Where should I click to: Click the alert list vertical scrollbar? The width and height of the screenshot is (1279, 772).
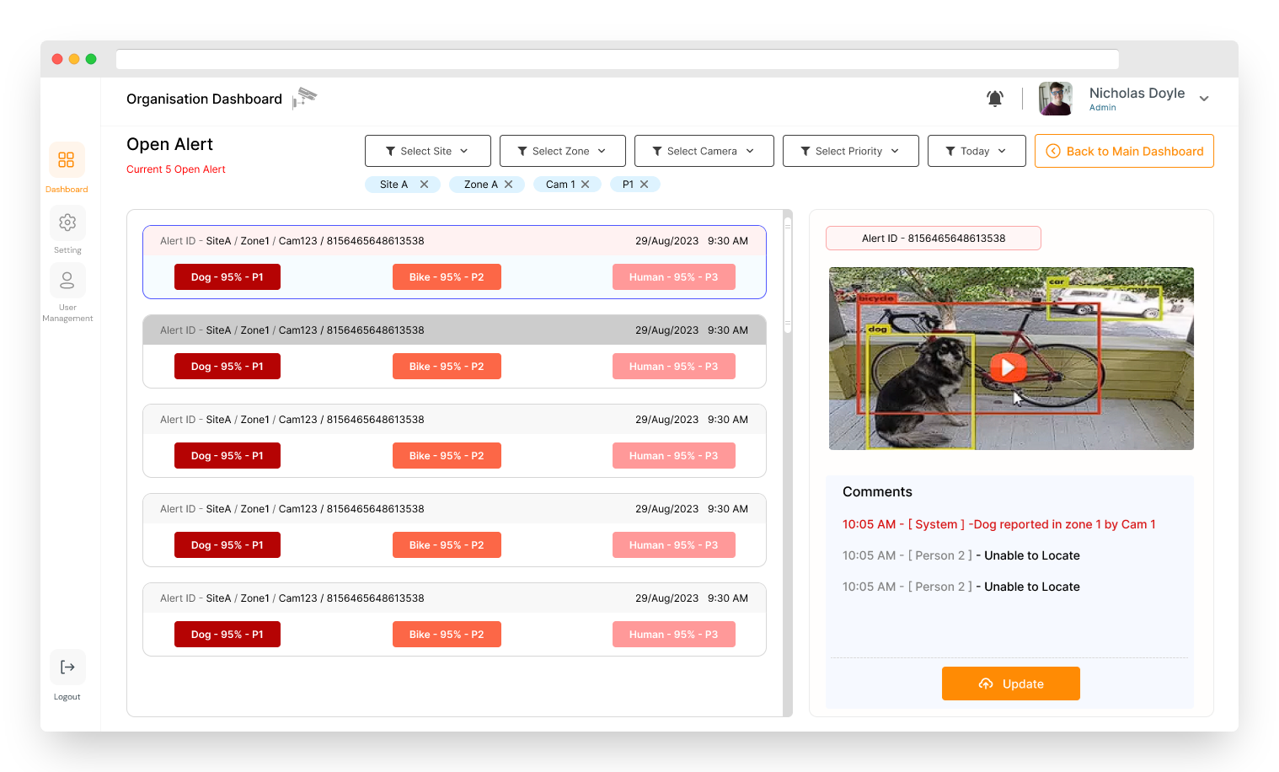788,278
